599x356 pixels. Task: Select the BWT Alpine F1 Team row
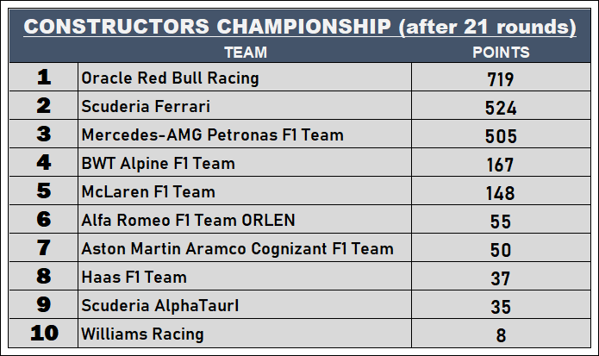[158, 164]
